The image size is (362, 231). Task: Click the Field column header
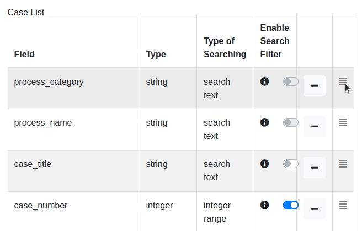[24, 54]
